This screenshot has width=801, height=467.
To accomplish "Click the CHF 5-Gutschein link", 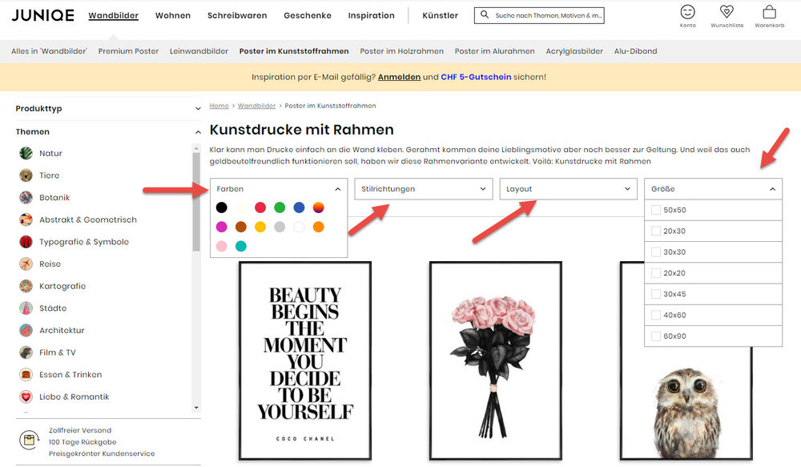I will click(x=476, y=77).
